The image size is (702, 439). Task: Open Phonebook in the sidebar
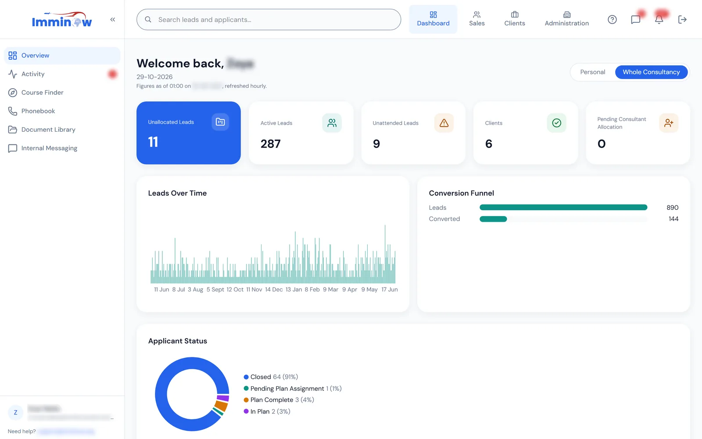(x=62, y=111)
